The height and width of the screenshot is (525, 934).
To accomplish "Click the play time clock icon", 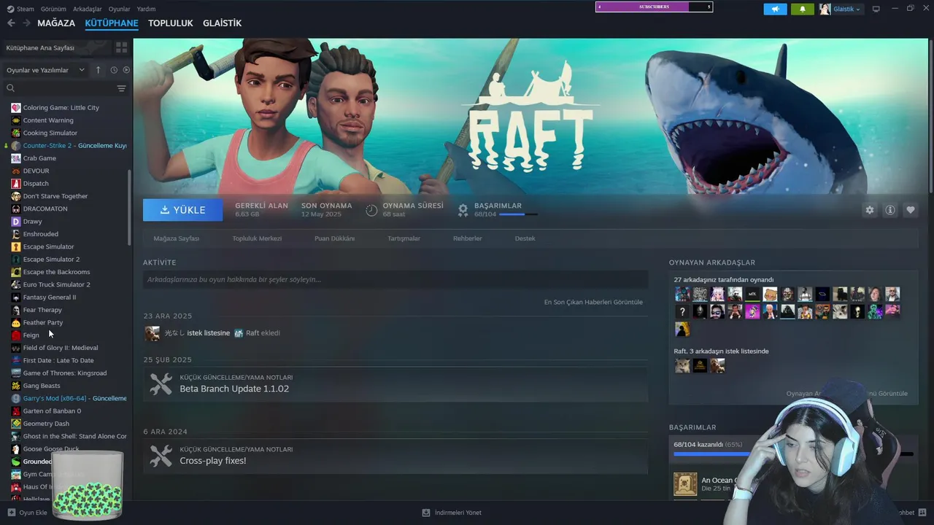I will pos(371,210).
